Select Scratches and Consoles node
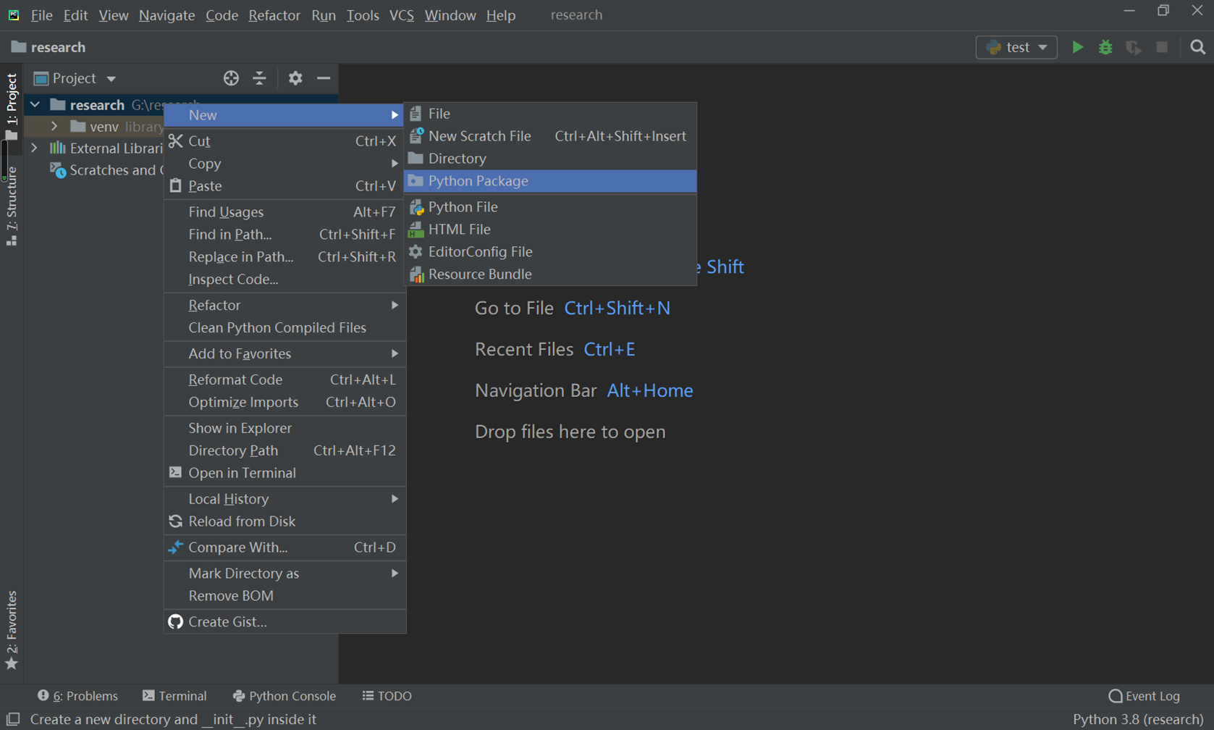Screen dimensions: 1214x730 pyautogui.click(x=107, y=170)
